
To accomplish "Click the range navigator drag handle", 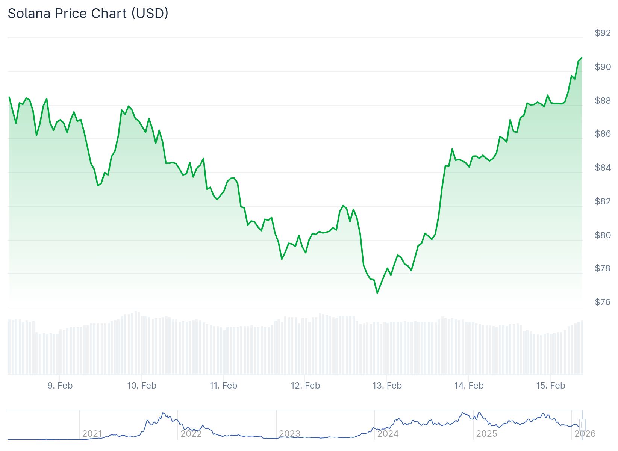I will pos(582,425).
